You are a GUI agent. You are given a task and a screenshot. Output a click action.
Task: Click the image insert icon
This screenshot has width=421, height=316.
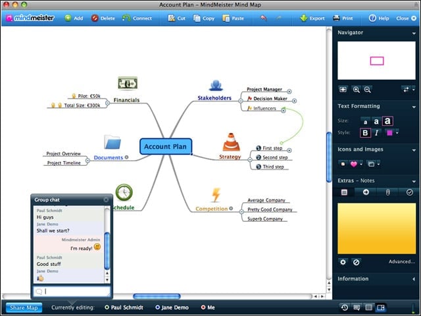371,164
